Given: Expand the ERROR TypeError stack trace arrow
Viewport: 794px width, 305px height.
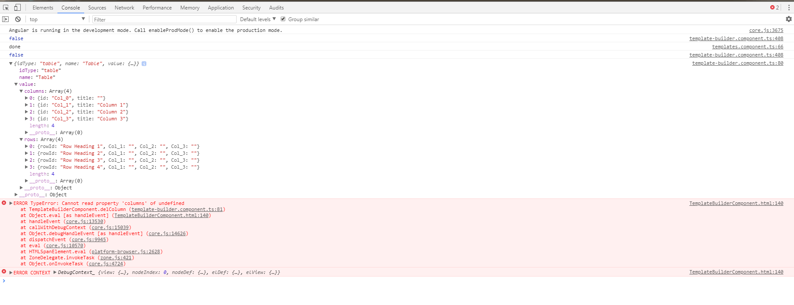Looking at the screenshot, I should [11, 203].
